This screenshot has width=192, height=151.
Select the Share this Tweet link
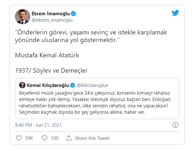coord(92,138)
